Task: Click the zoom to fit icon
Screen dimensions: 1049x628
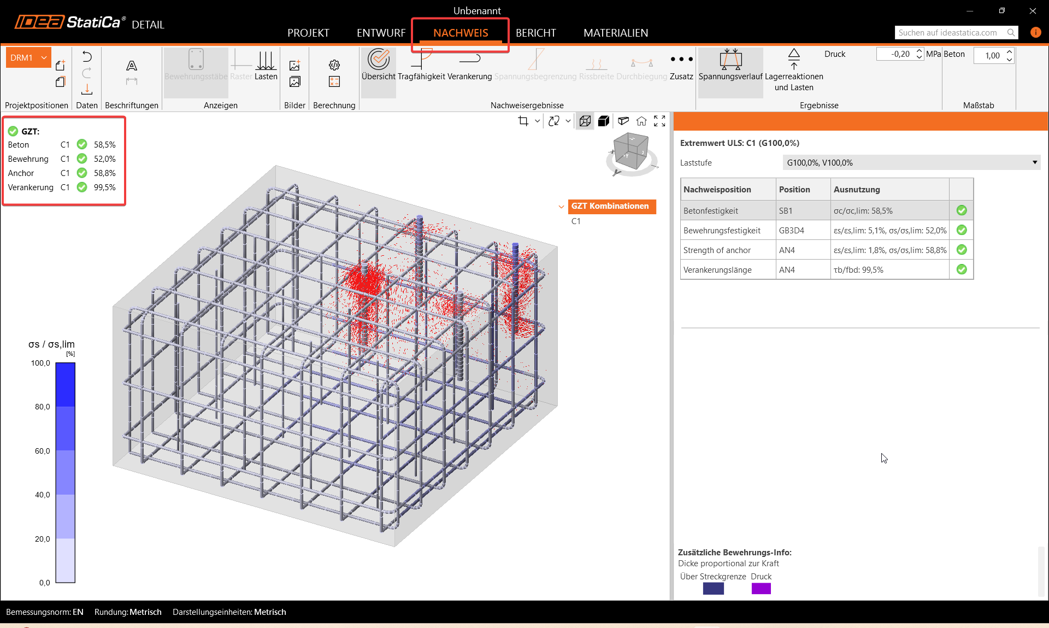Action: pos(659,121)
